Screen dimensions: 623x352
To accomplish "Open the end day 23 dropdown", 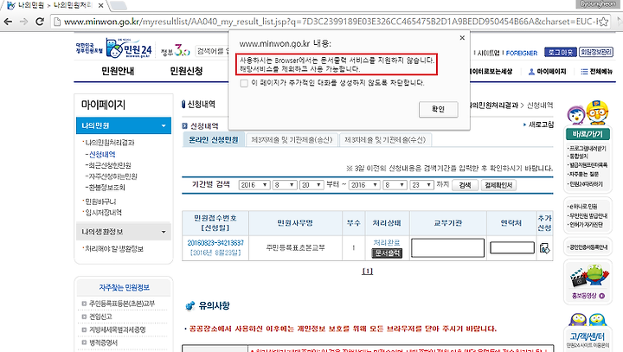I will tap(421, 185).
